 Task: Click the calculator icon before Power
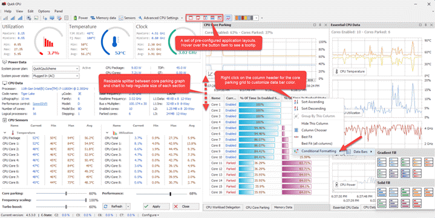pyautogui.click(x=67, y=18)
